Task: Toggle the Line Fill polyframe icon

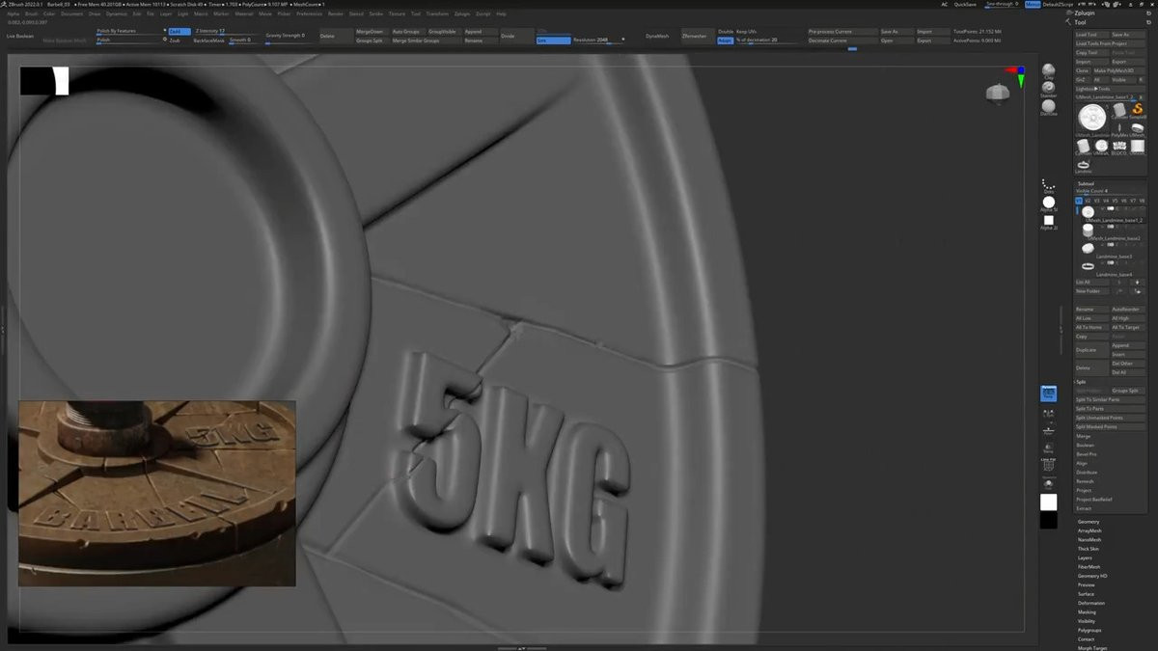Action: (1049, 465)
